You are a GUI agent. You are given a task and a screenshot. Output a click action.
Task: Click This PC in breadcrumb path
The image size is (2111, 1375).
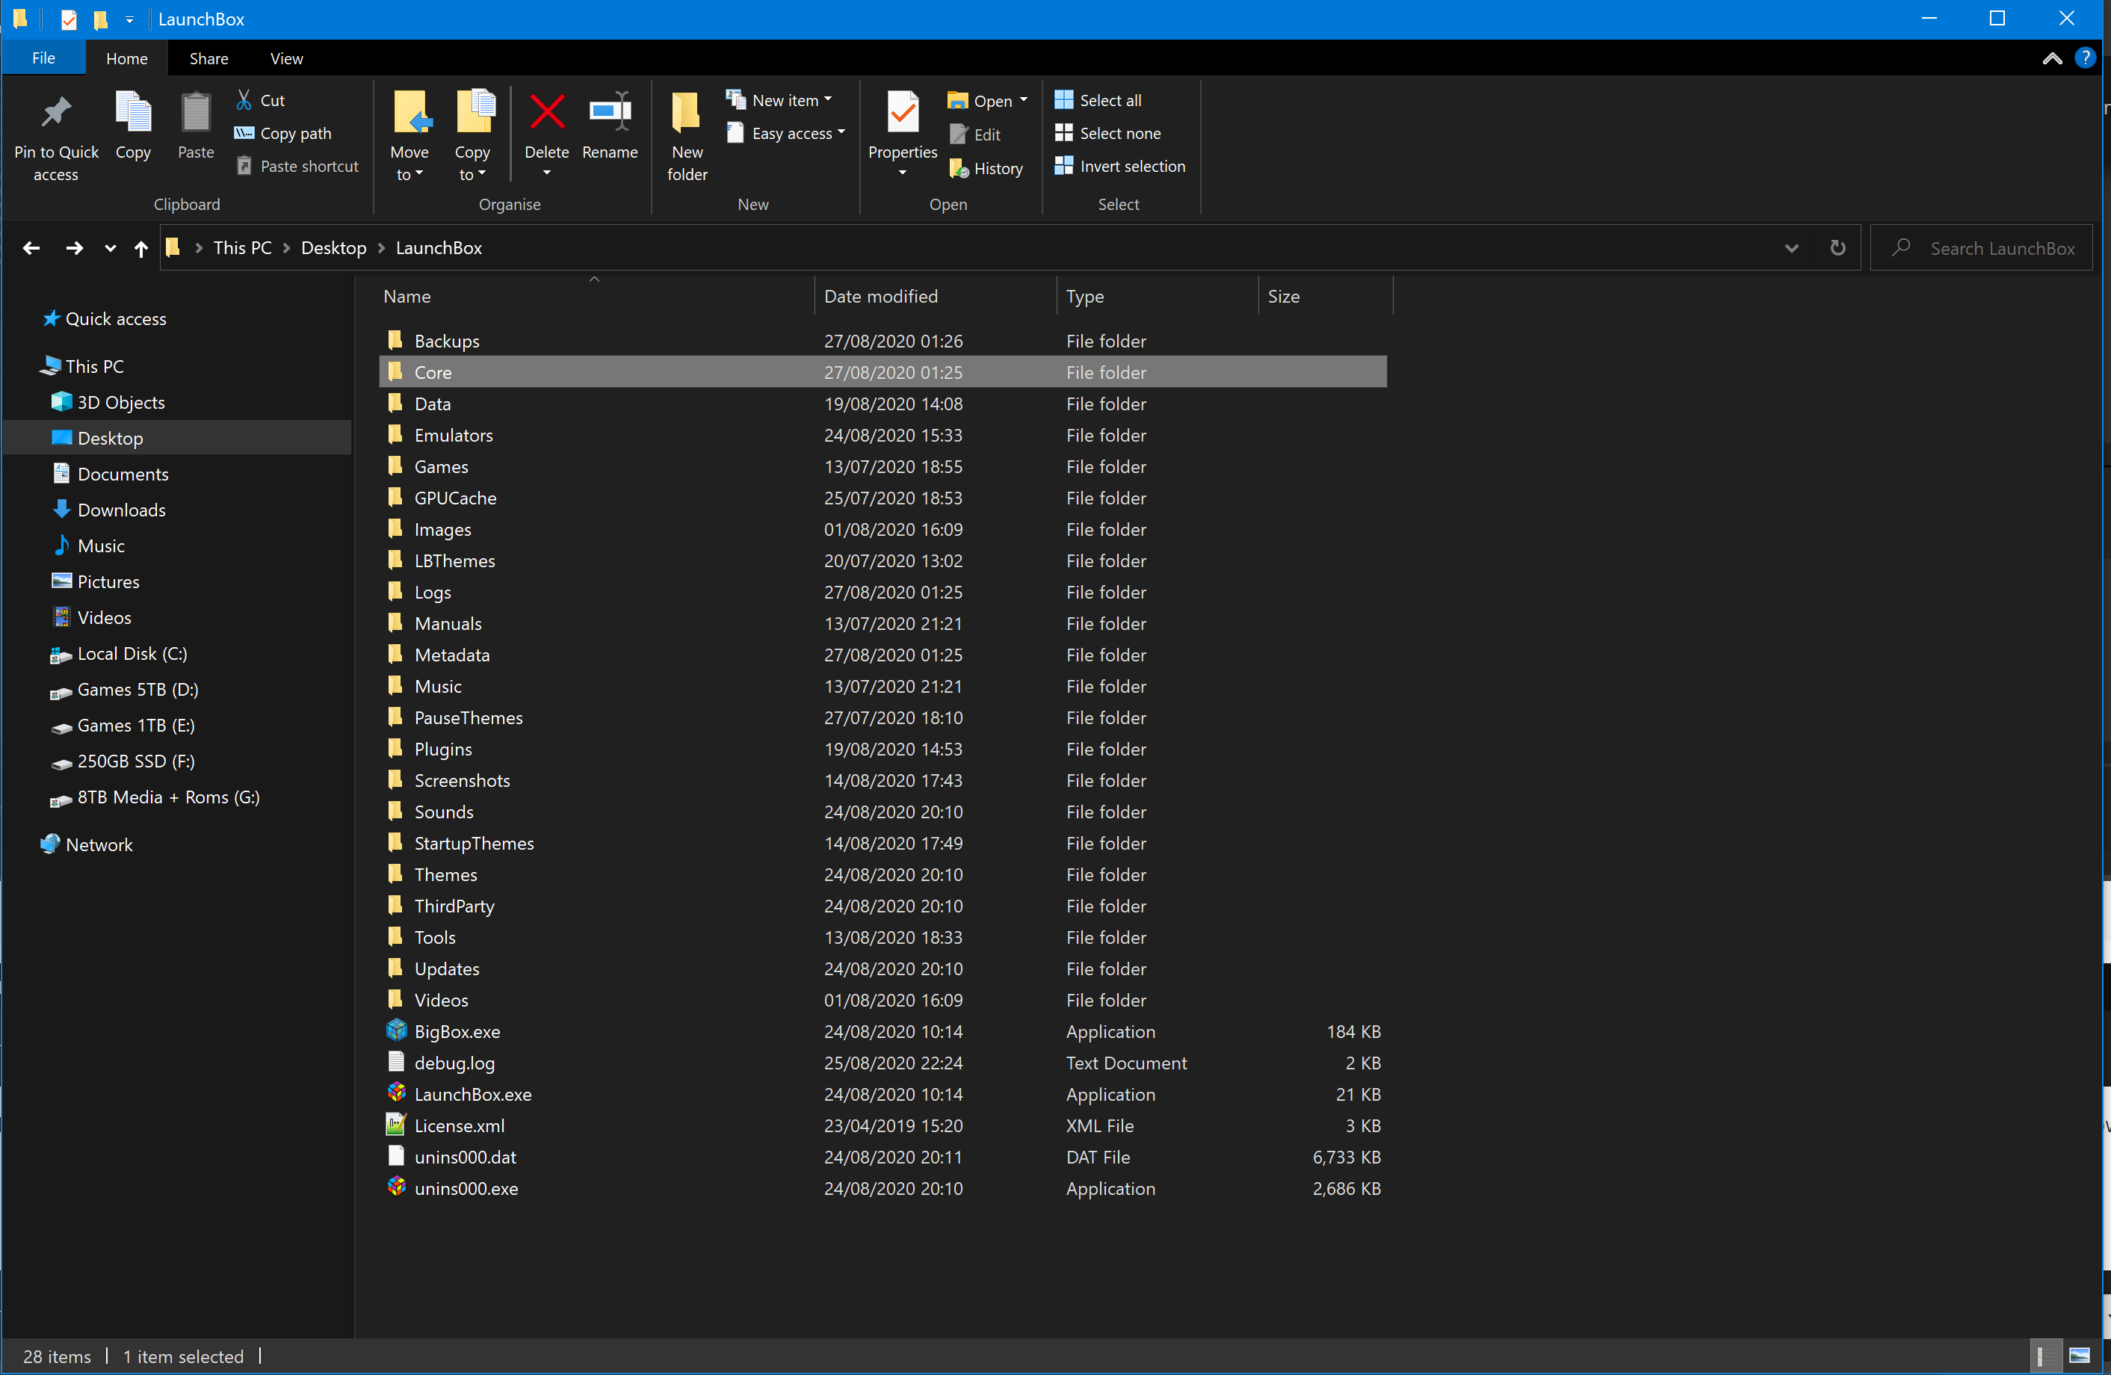click(242, 247)
